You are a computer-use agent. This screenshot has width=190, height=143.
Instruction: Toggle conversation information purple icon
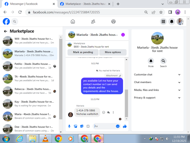point(123,35)
